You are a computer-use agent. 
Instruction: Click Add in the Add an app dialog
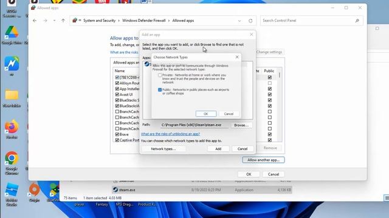coord(218,149)
